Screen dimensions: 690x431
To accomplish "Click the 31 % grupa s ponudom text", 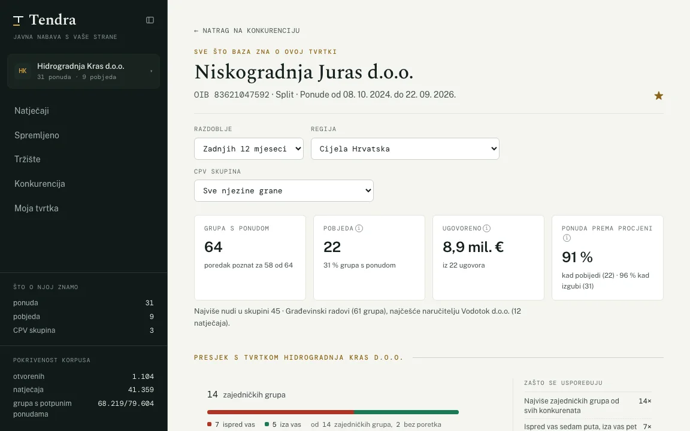I will coord(359,265).
